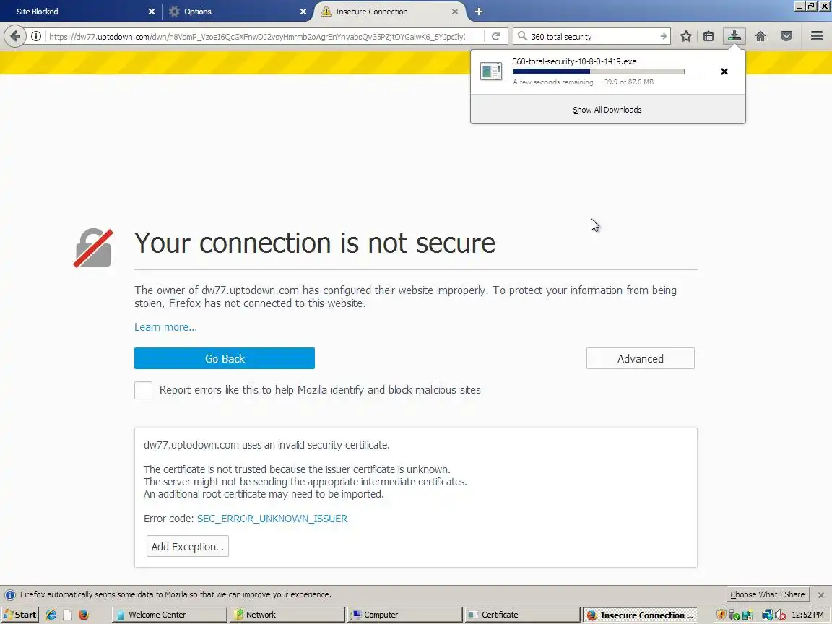Image resolution: width=832 pixels, height=624 pixels.
Task: Click the security shield tray icon
Action: tap(721, 615)
